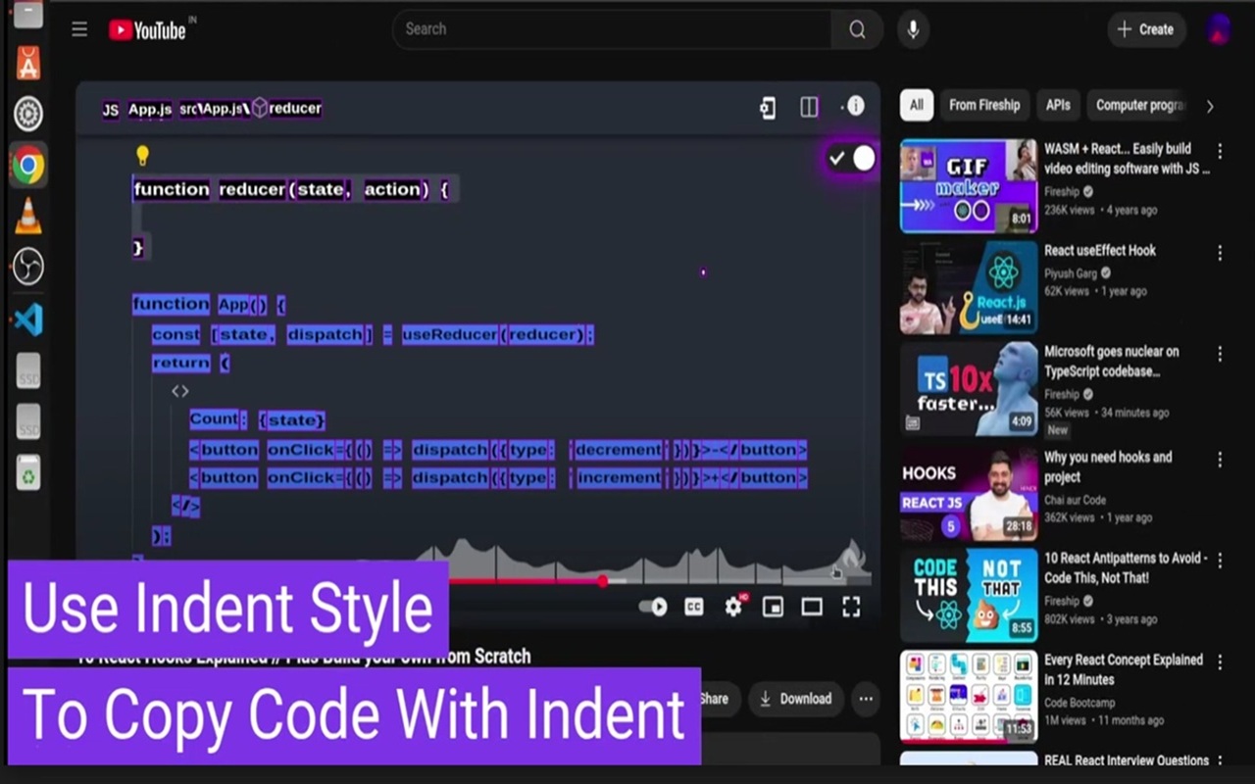Open Every React Concept Explained video title
Screen dimensions: 1255x784
click(x=1124, y=669)
